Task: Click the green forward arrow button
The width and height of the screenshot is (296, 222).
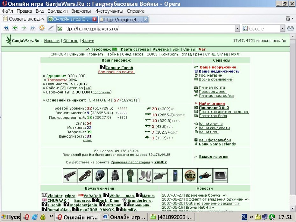Action: tap(24, 28)
